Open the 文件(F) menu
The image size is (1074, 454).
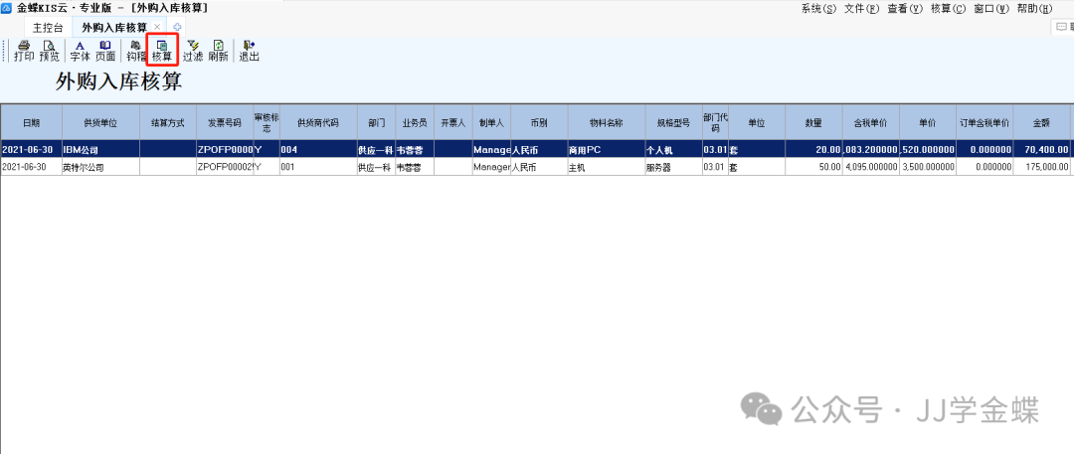pos(861,8)
